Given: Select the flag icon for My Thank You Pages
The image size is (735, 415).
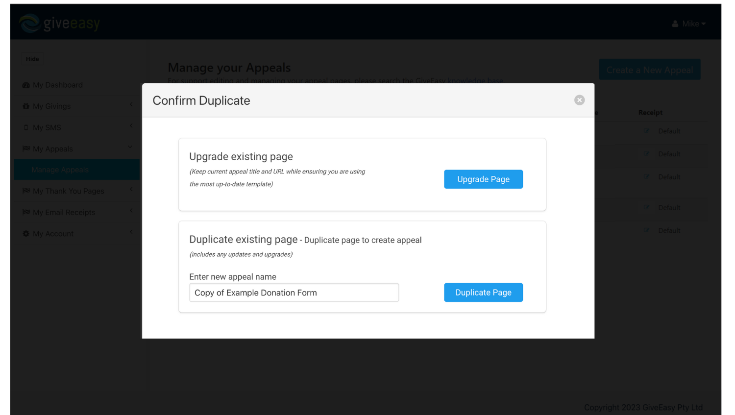Looking at the screenshot, I should (25, 191).
